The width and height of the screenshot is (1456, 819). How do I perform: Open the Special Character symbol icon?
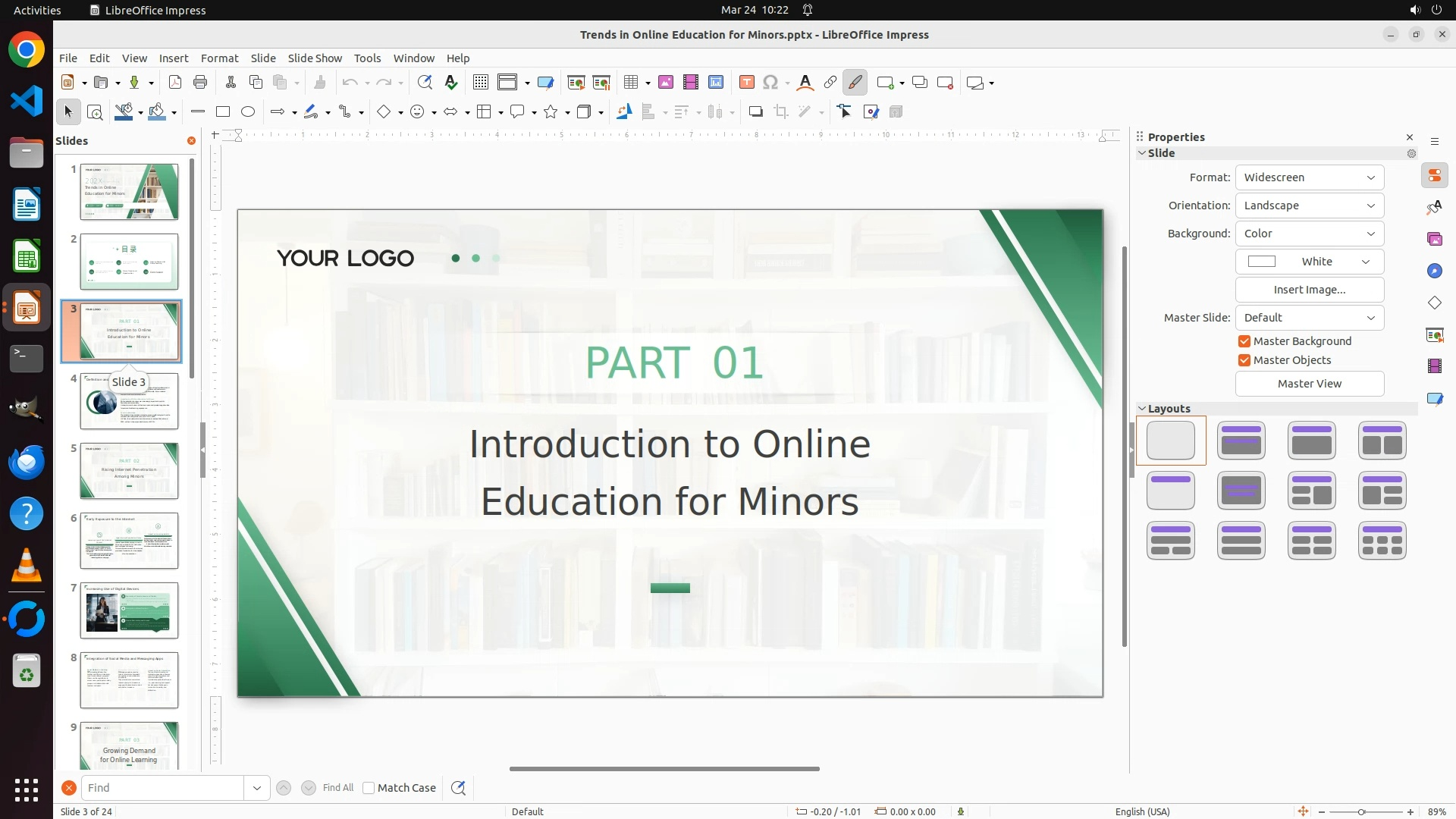click(770, 83)
